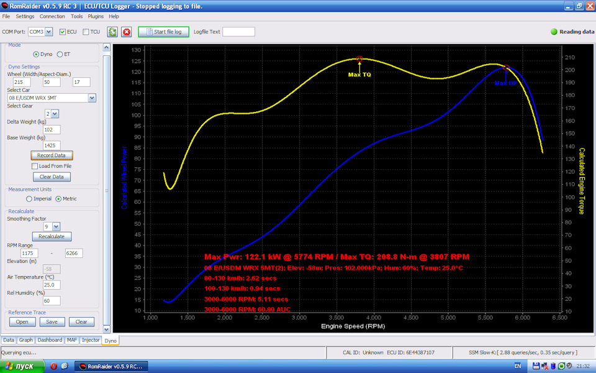The width and height of the screenshot is (596, 373).
Task: Click the red stop/disconnect icon
Action: click(x=127, y=32)
